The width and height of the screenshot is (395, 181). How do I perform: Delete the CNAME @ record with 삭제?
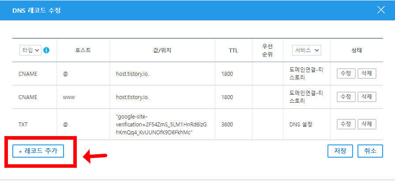coord(367,74)
